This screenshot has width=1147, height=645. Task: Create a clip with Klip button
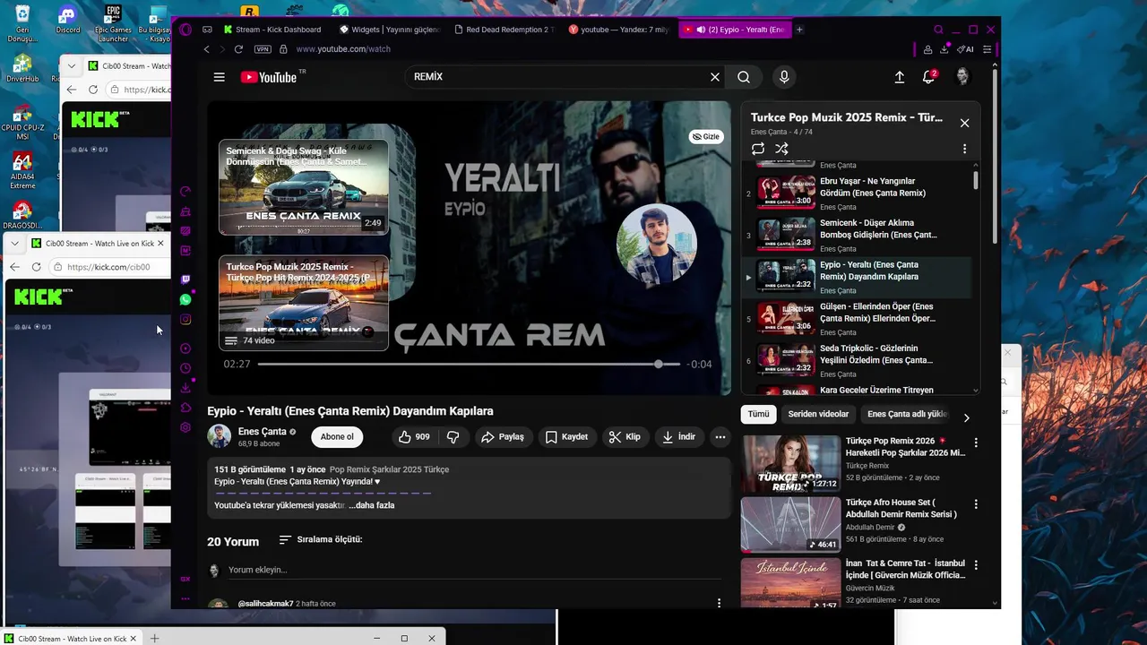(x=625, y=437)
